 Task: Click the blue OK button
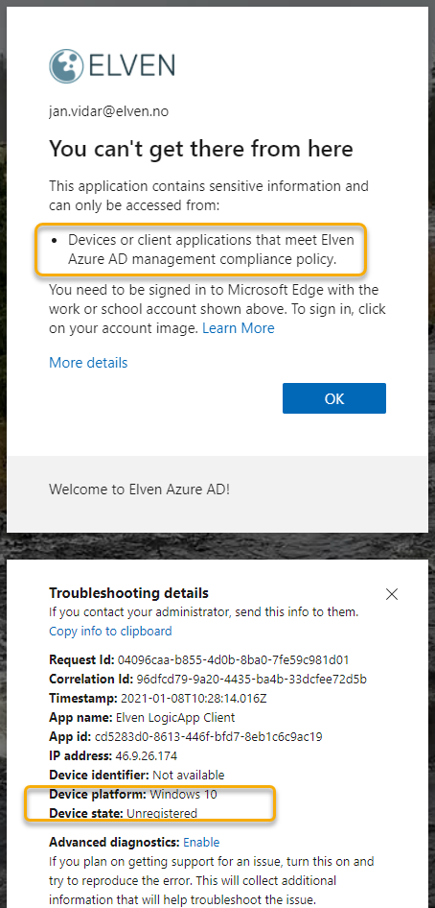tap(333, 398)
